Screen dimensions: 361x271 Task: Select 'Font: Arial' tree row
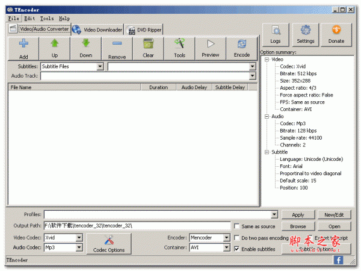point(291,166)
